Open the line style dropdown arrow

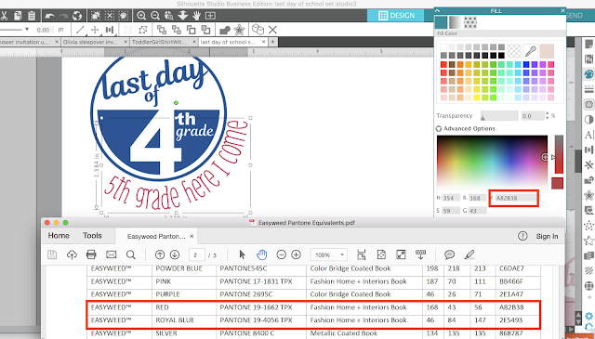27,29
